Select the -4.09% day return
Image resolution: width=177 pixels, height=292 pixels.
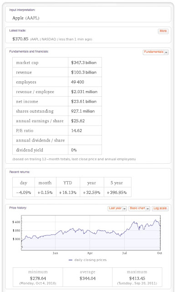click(24, 193)
